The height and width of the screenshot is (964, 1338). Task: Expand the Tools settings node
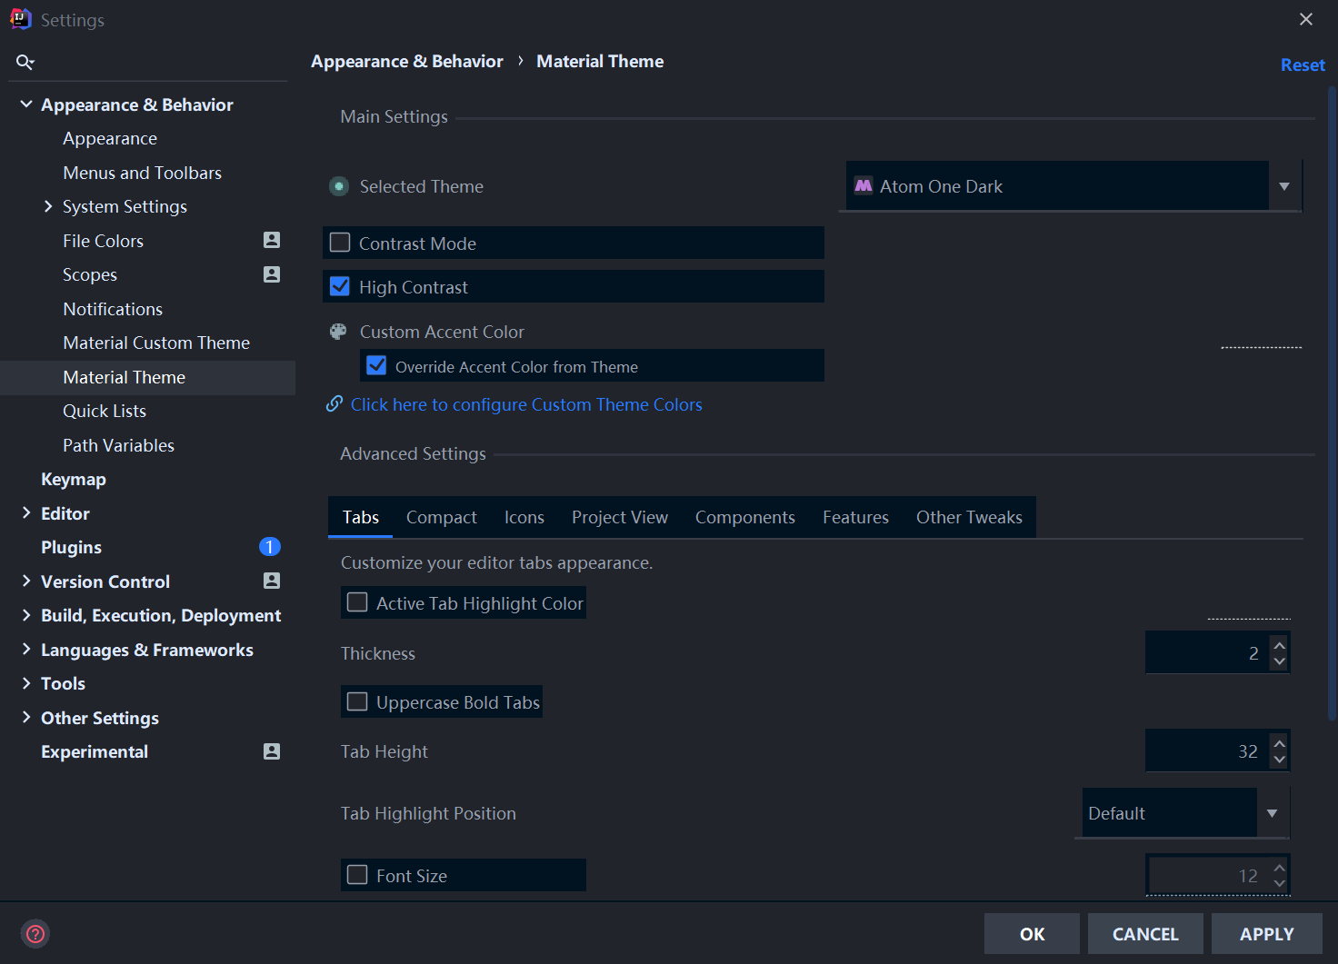pos(26,683)
